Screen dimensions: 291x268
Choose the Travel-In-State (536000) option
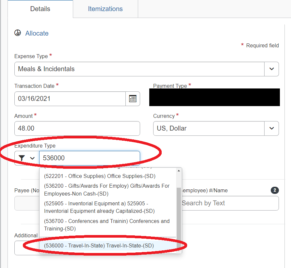pos(99,245)
